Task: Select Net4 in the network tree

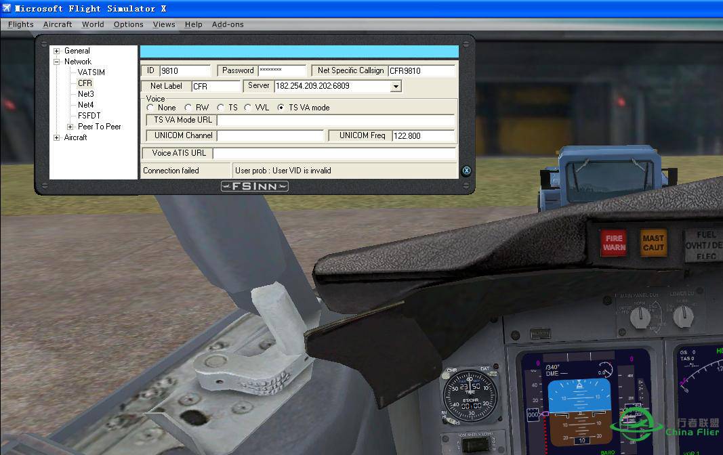Action: coord(86,105)
